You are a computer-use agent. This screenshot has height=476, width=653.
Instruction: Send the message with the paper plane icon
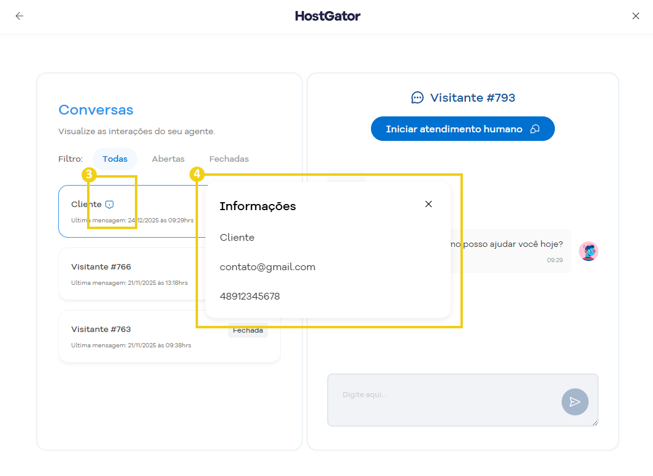click(575, 402)
